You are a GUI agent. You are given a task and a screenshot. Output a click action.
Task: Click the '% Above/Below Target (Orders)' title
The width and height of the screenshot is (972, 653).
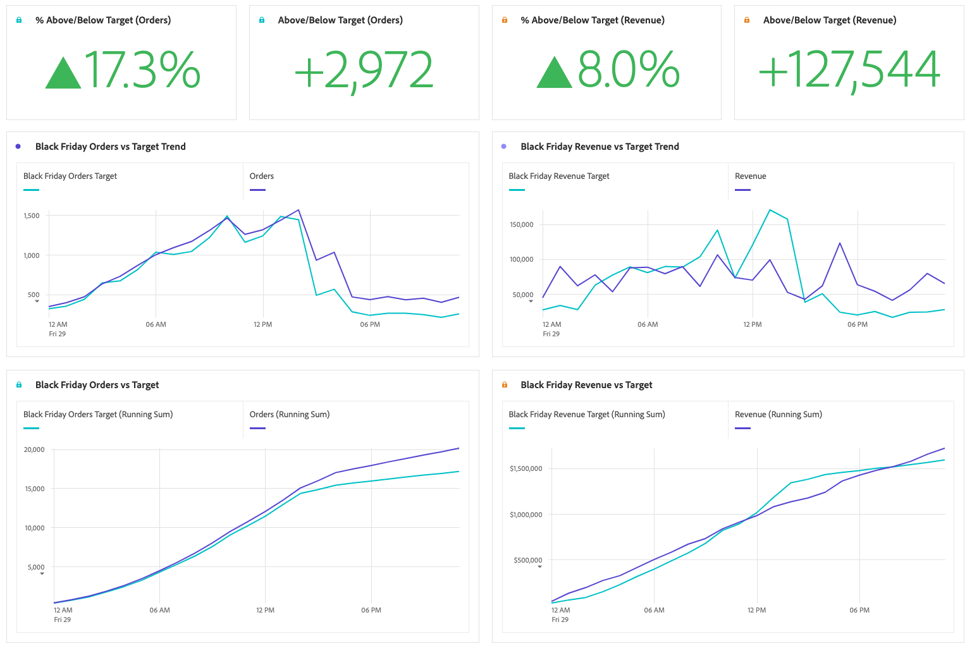point(103,20)
